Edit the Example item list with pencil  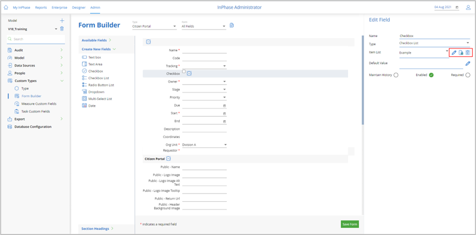(454, 53)
